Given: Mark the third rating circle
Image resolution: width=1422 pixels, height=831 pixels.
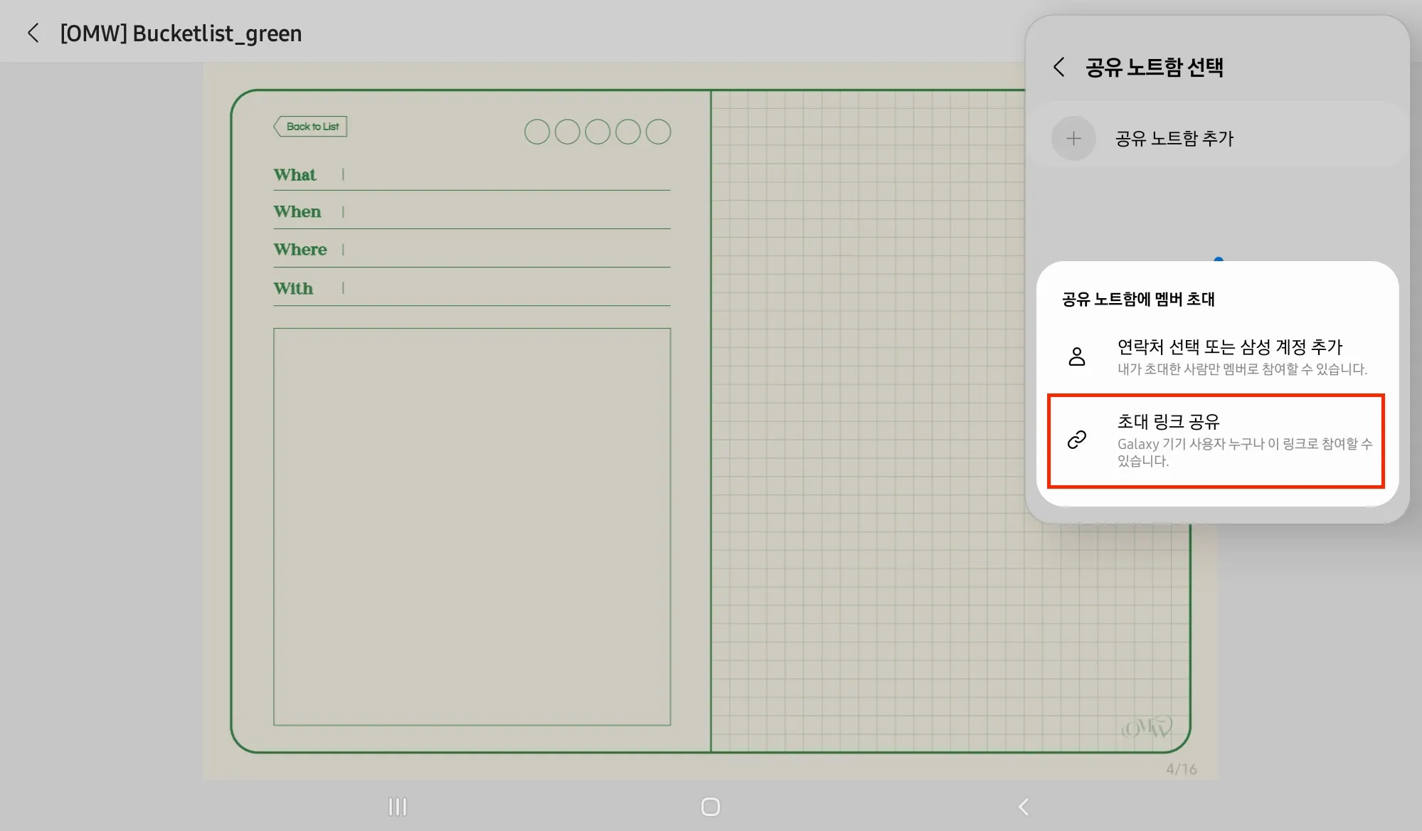Looking at the screenshot, I should [x=598, y=132].
